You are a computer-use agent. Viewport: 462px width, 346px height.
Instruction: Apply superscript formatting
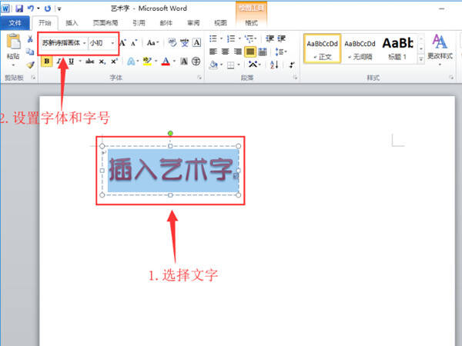pyautogui.click(x=114, y=62)
